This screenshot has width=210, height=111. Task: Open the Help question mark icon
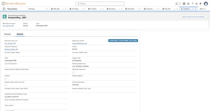tap(192, 4)
